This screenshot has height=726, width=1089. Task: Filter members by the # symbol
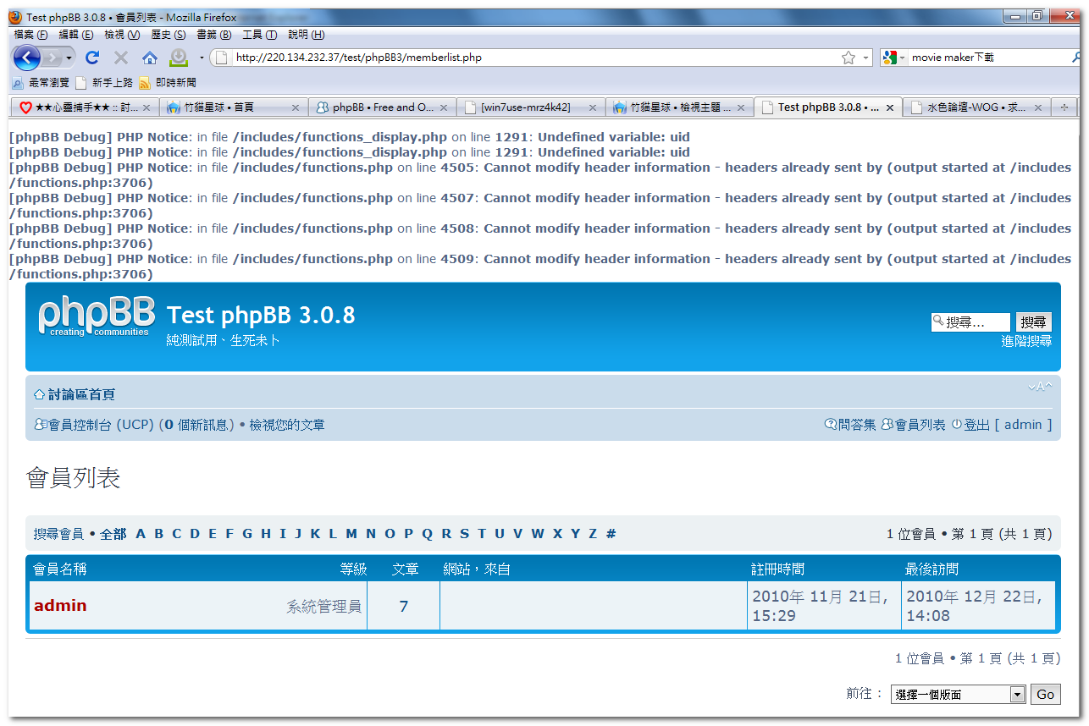coord(611,534)
